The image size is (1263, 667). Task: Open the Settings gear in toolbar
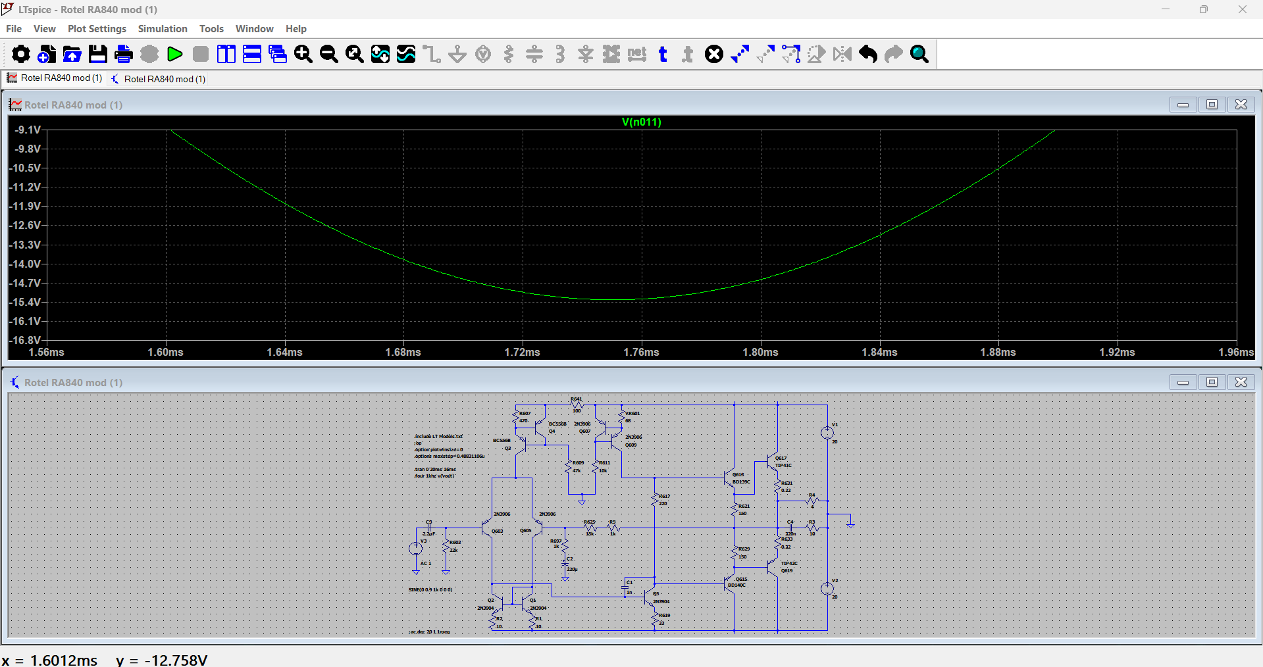[20, 54]
